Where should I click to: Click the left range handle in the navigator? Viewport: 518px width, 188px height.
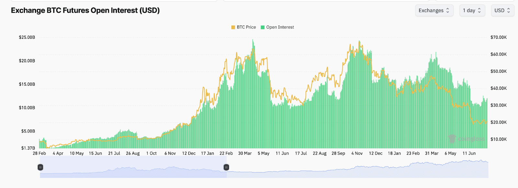tap(40, 167)
